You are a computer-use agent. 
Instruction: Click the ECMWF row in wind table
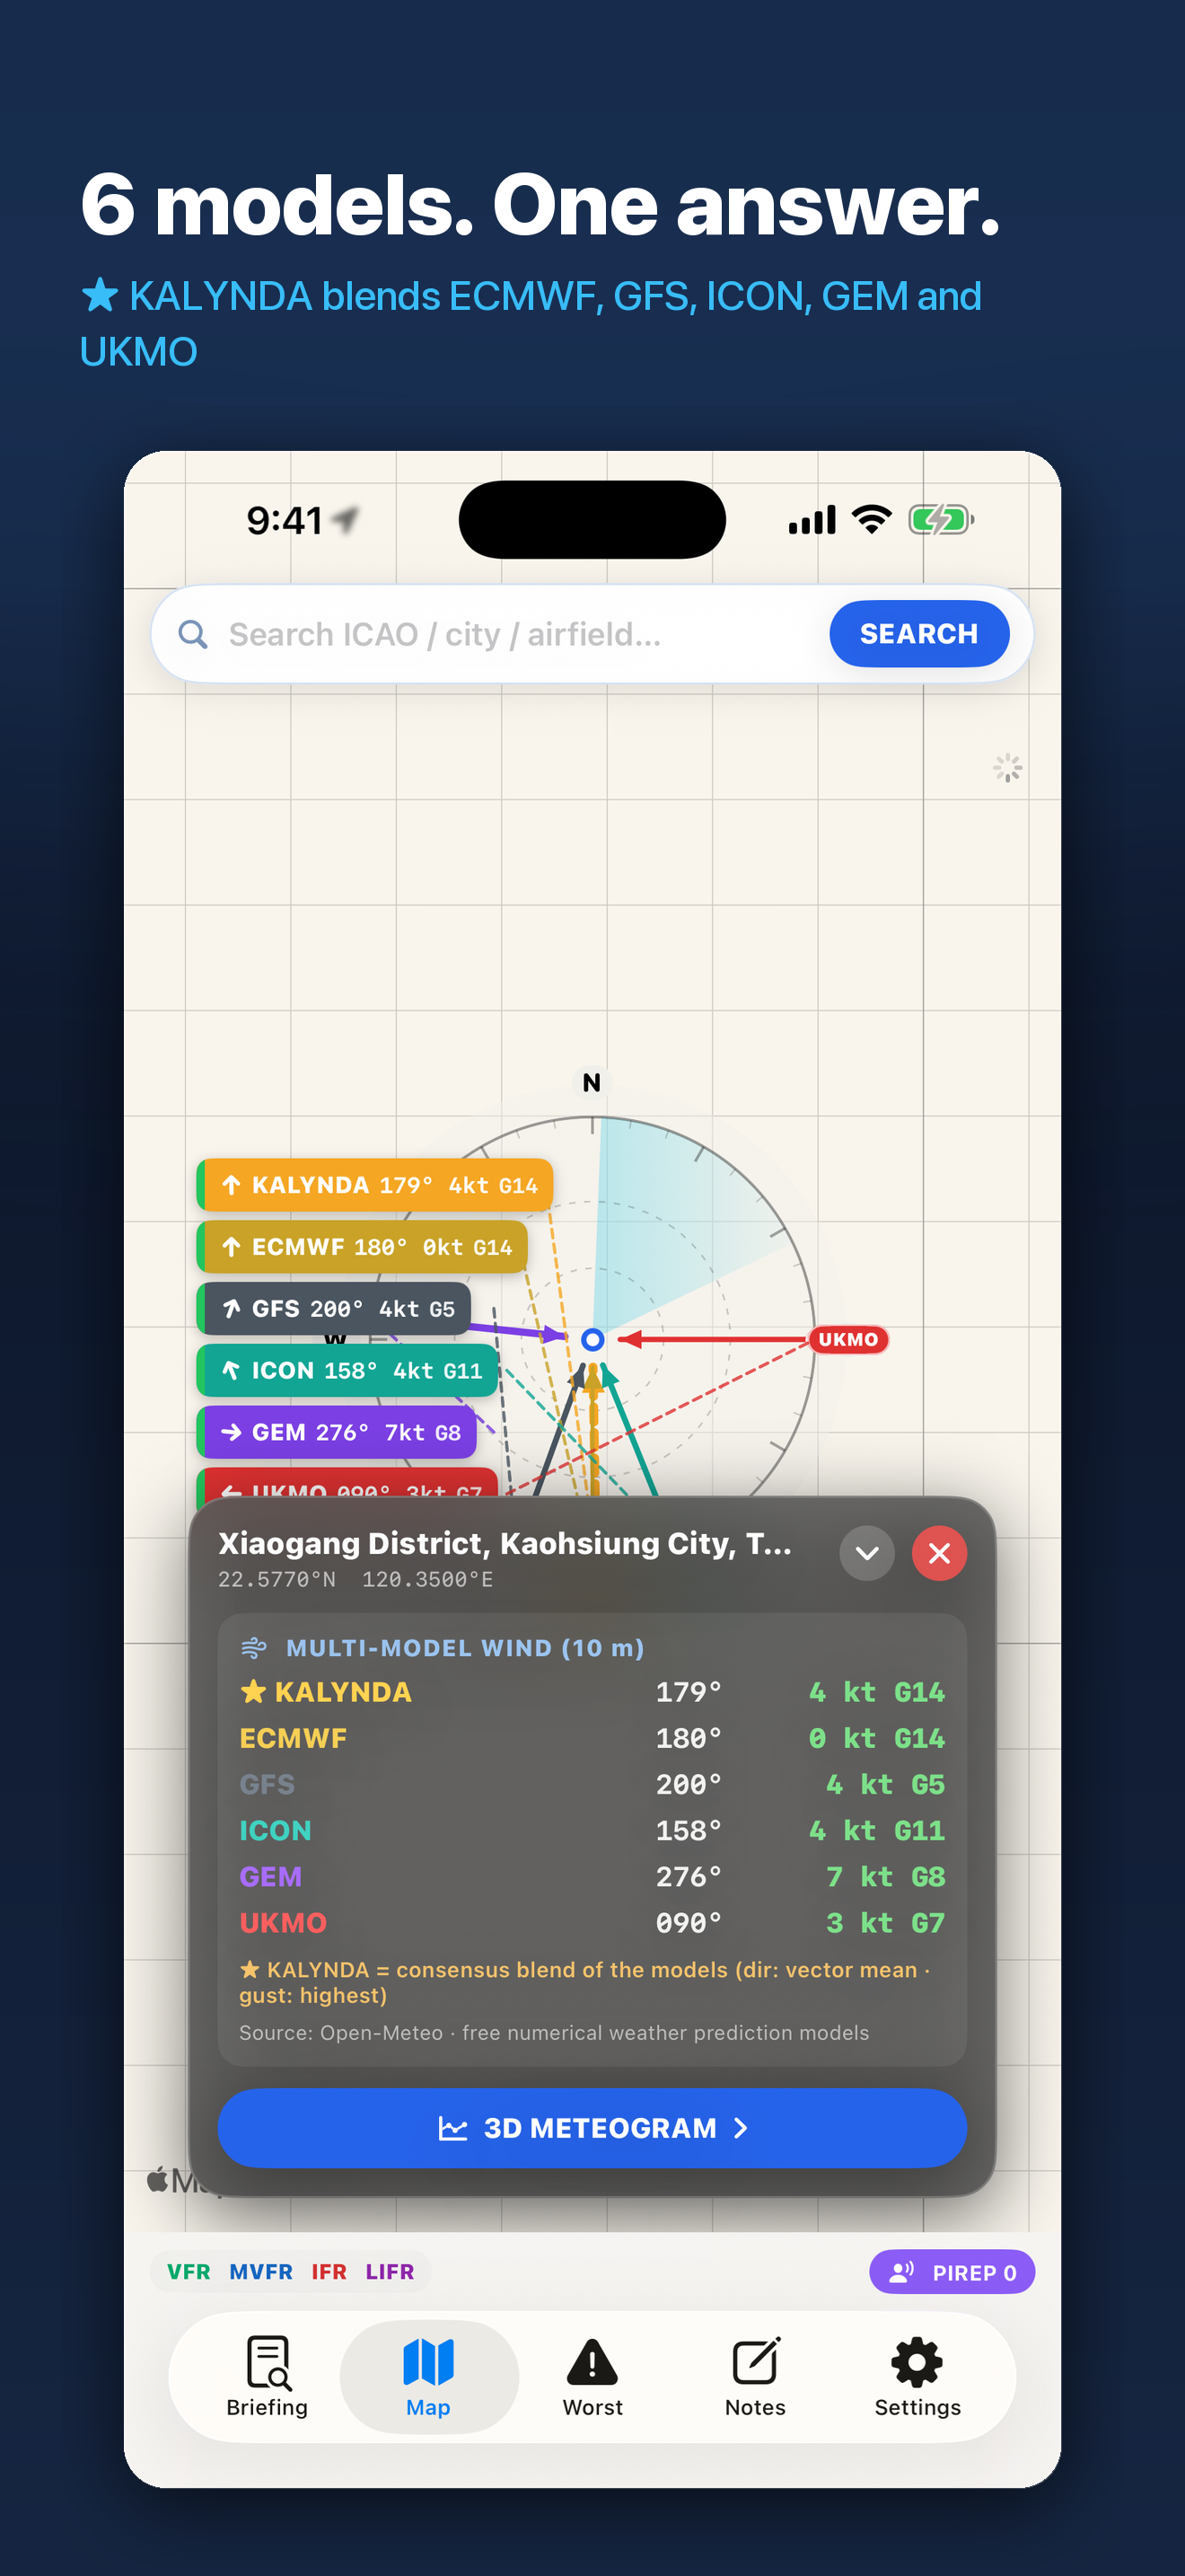coord(592,1738)
